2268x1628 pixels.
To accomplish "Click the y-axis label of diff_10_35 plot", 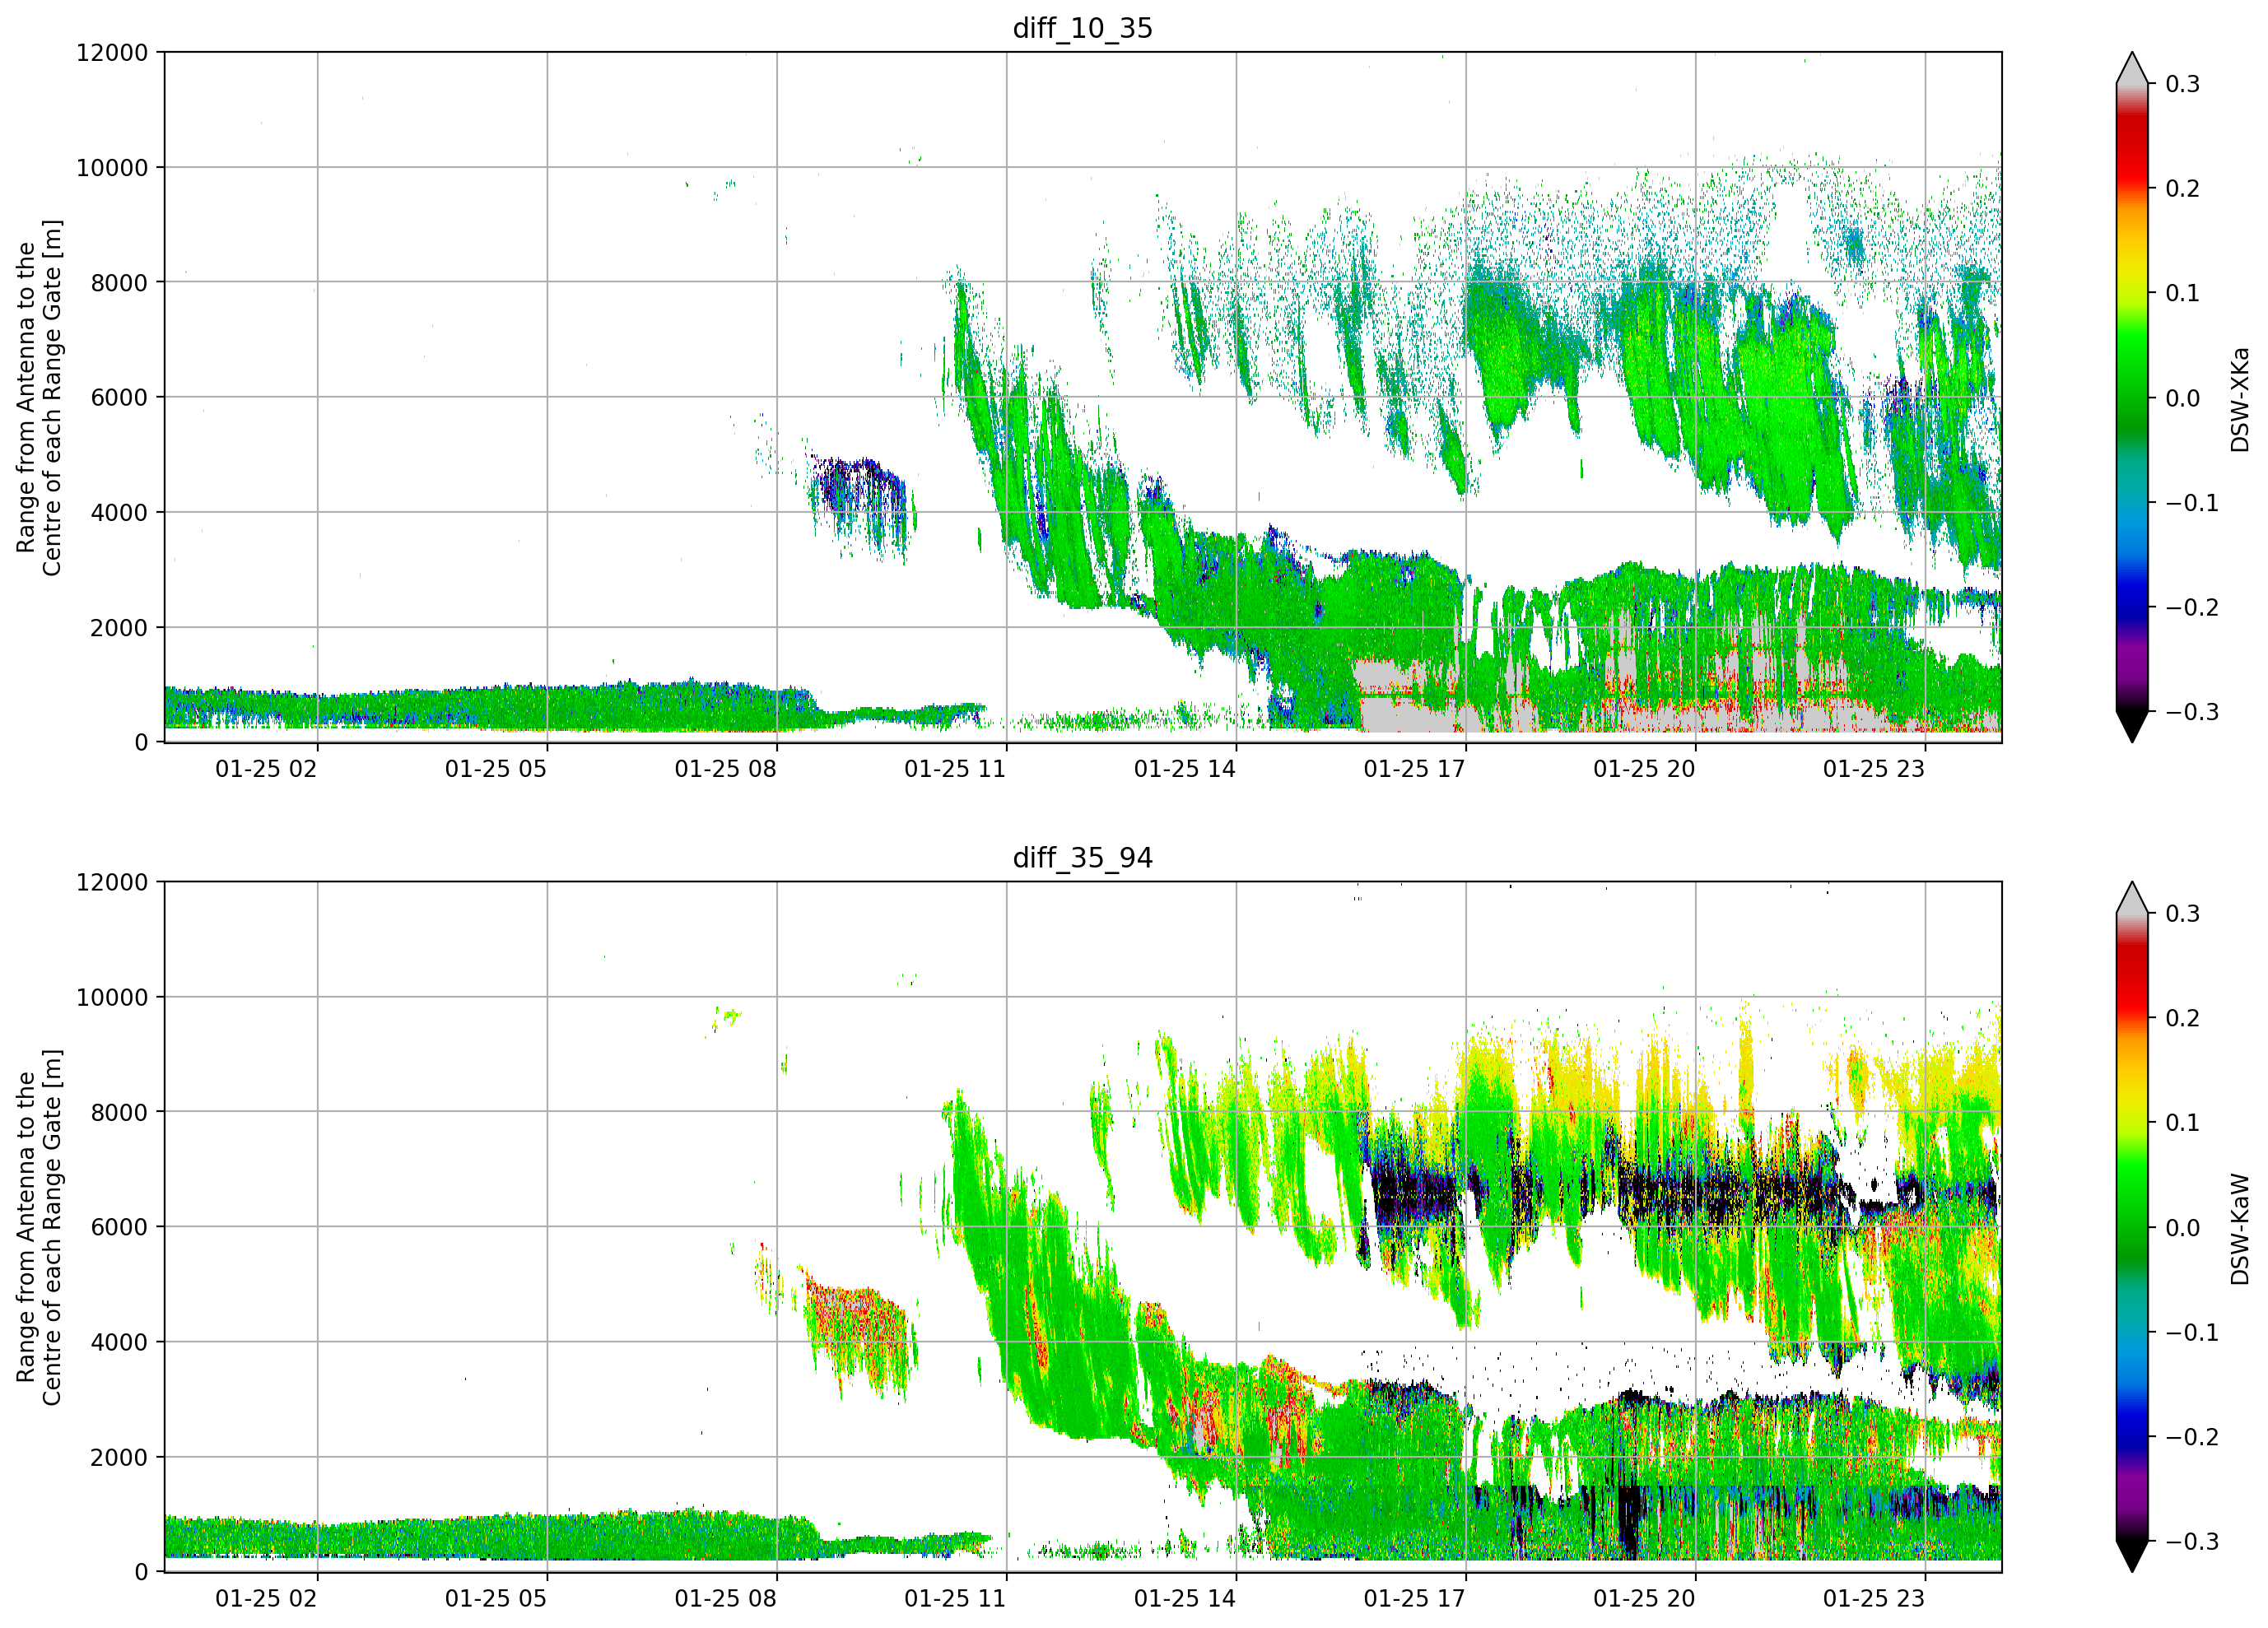I will click(x=39, y=397).
